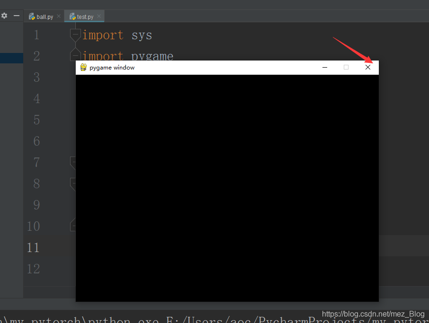Collapse the code block starting at line 7
Image resolution: width=429 pixels, height=323 pixels.
[x=73, y=162]
